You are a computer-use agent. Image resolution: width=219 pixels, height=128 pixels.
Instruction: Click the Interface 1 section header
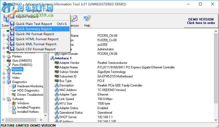tap(63, 58)
